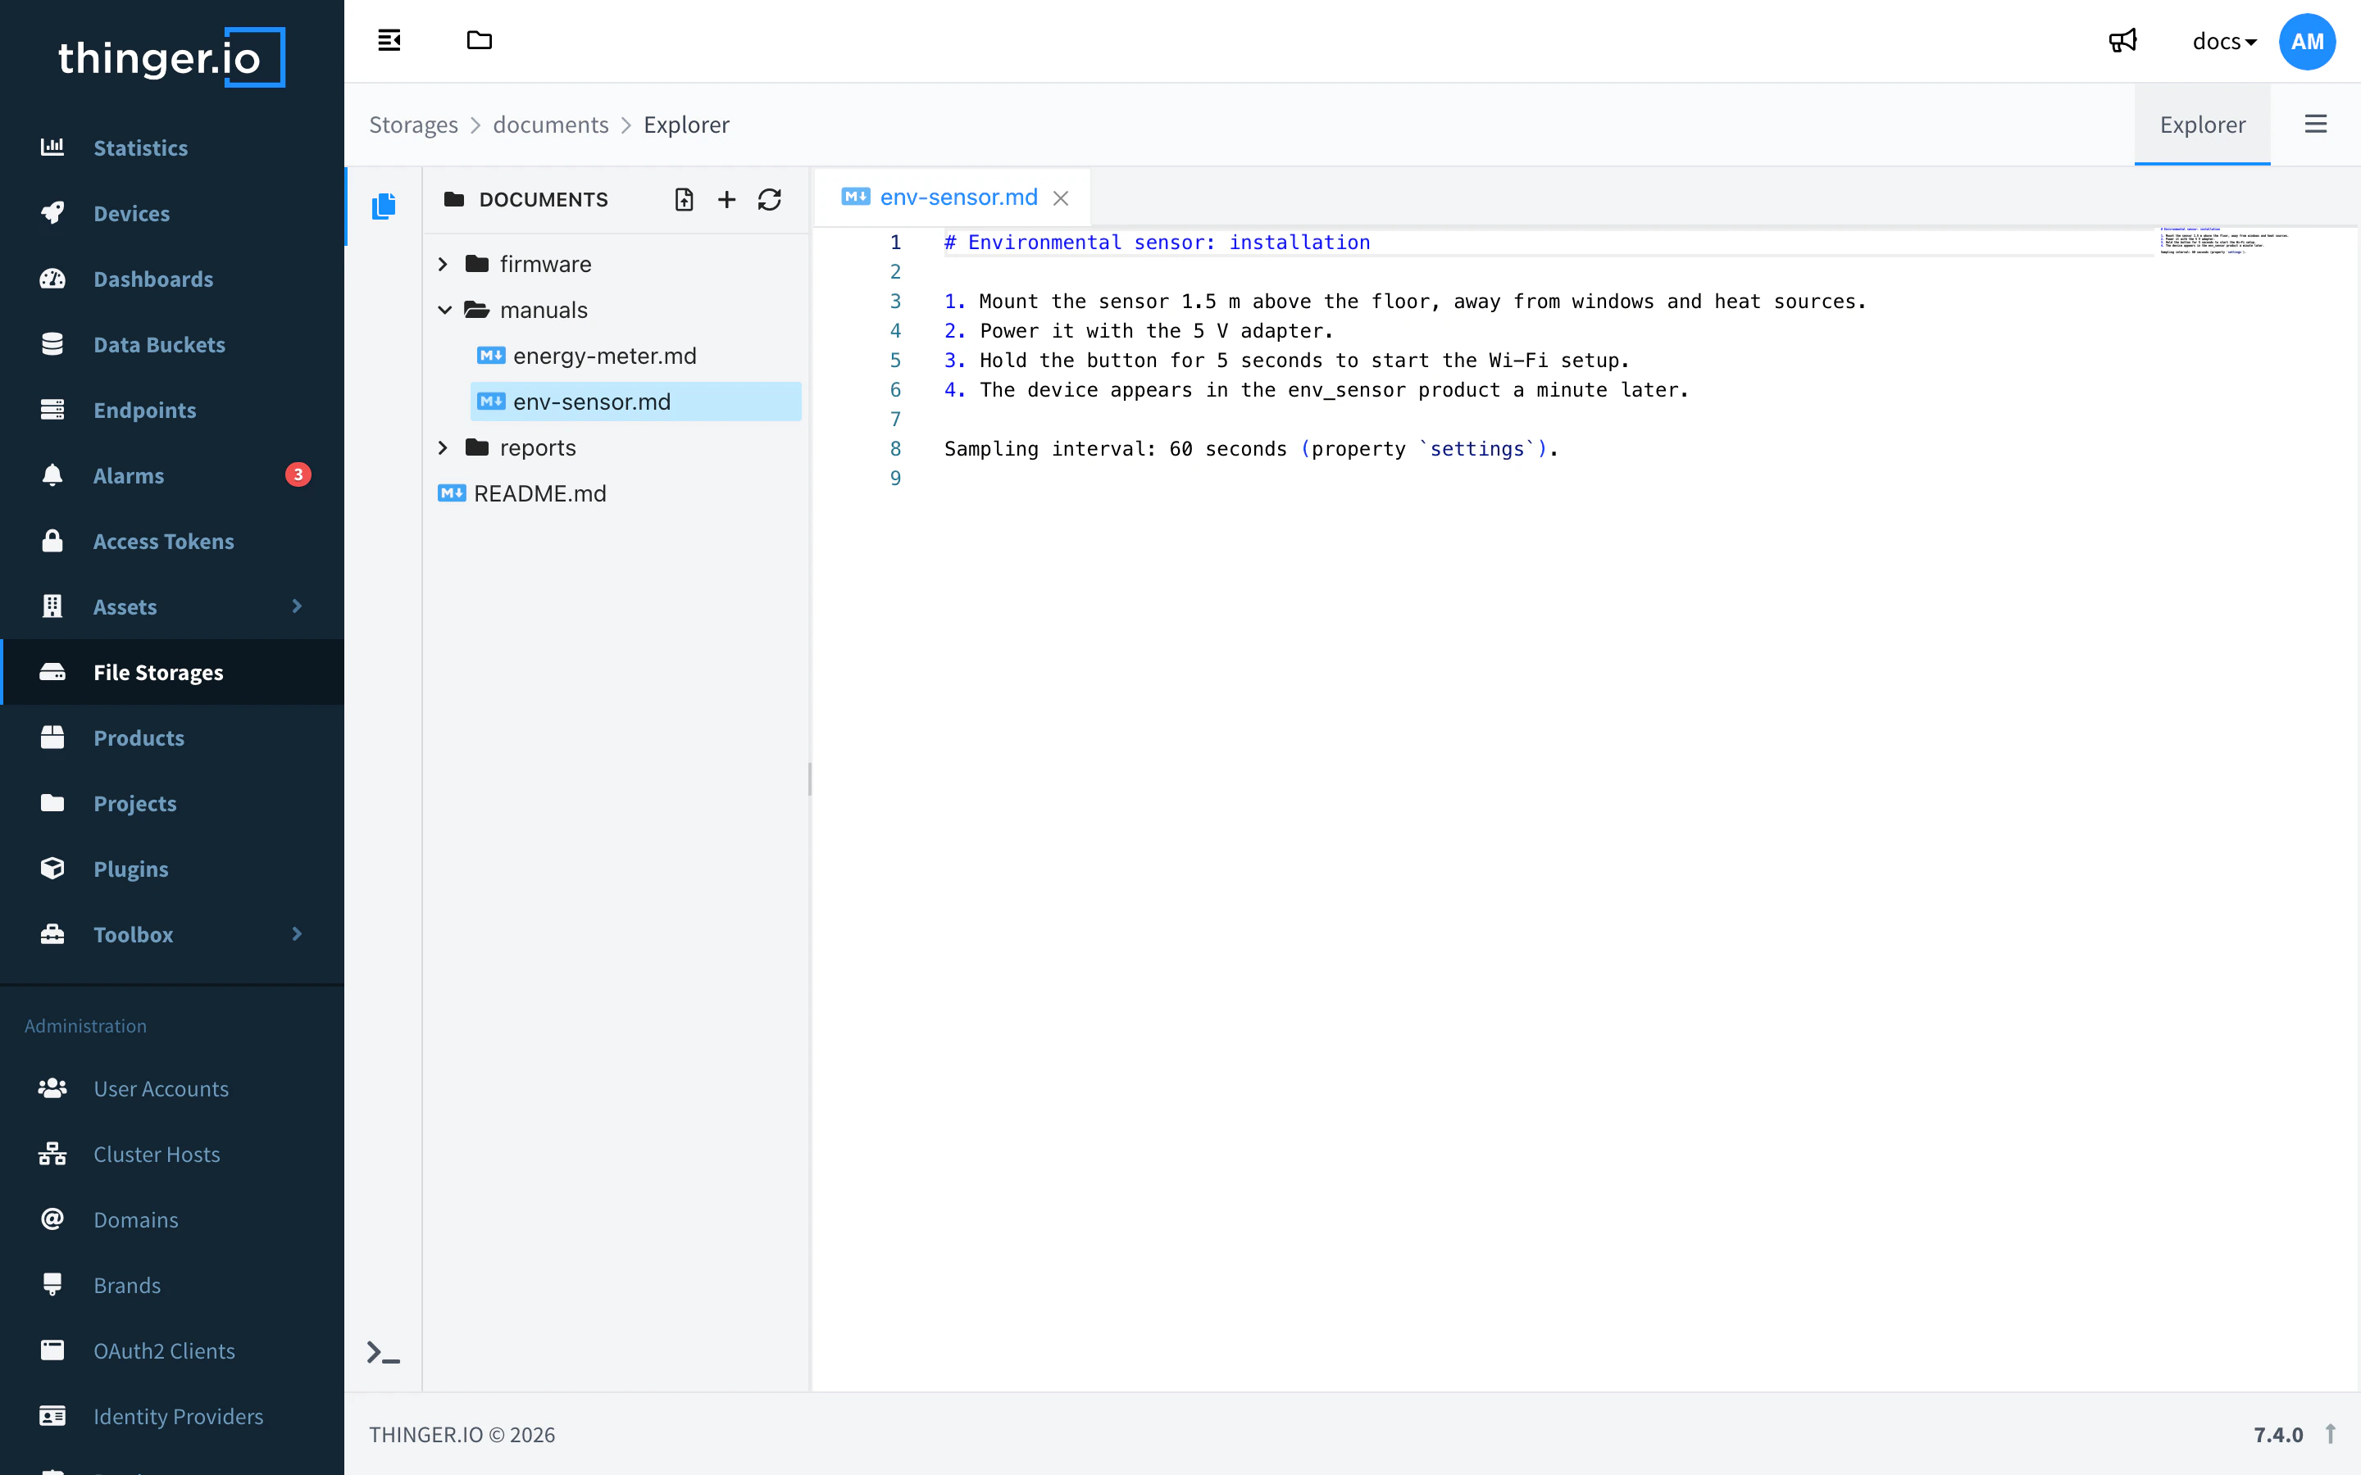
Task: Click line 1 heading in editor
Action: click(1157, 243)
